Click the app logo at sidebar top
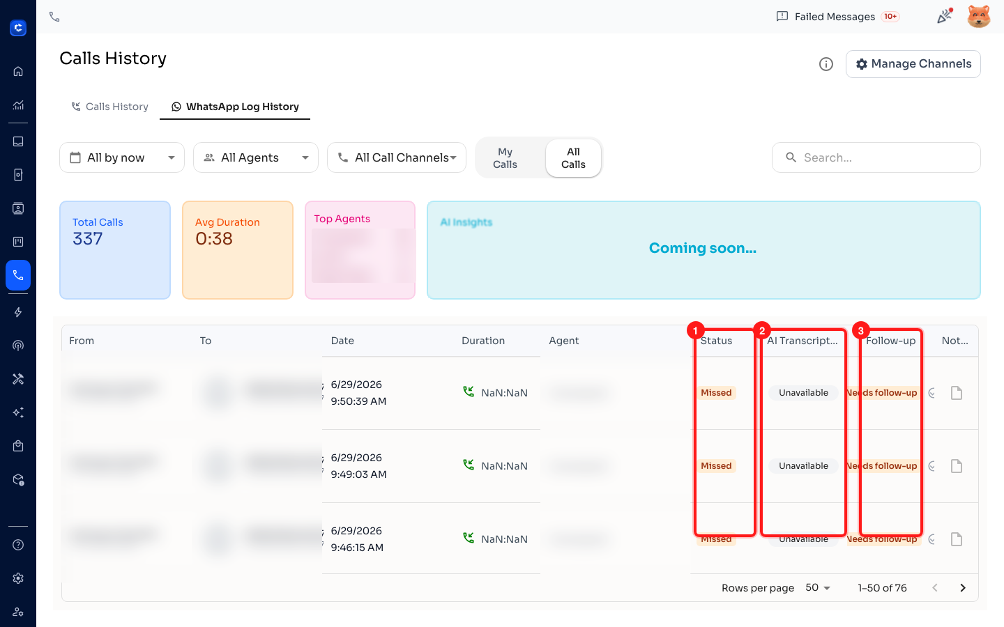The image size is (1004, 627). (x=18, y=28)
